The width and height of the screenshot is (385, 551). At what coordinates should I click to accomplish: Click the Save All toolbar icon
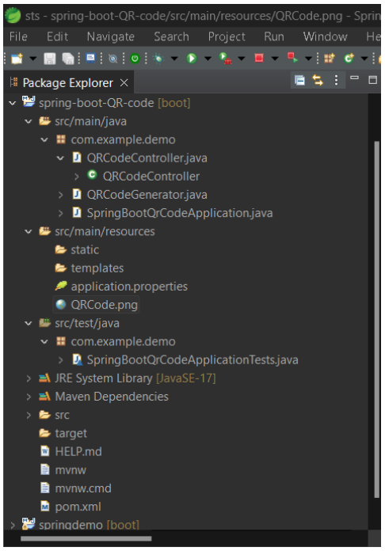point(68,59)
